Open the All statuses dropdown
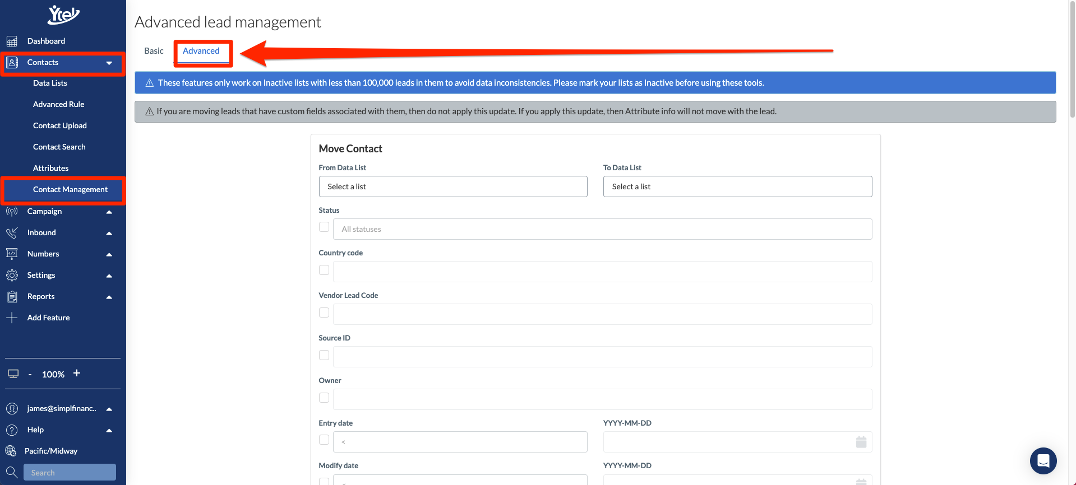 603,229
